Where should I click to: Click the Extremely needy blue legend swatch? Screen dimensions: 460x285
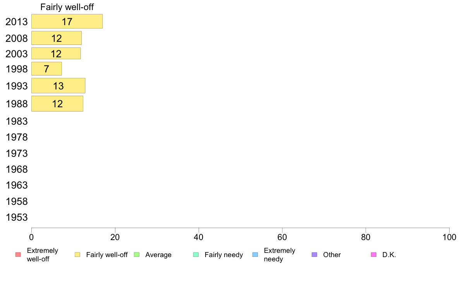point(255,254)
